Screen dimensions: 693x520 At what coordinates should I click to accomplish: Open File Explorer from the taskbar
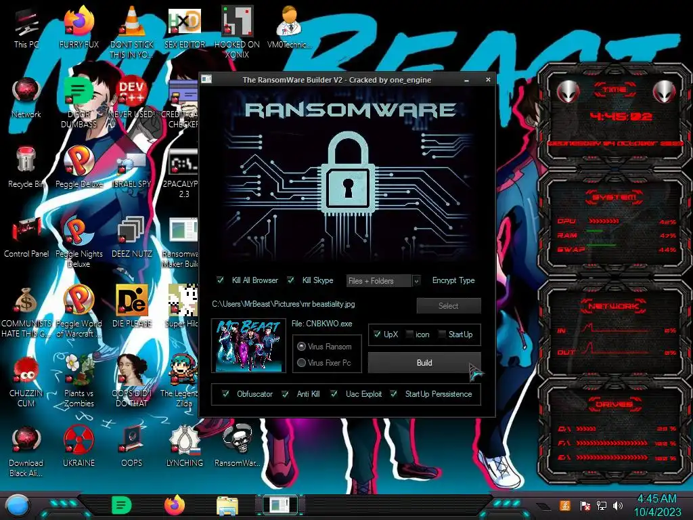point(227,506)
